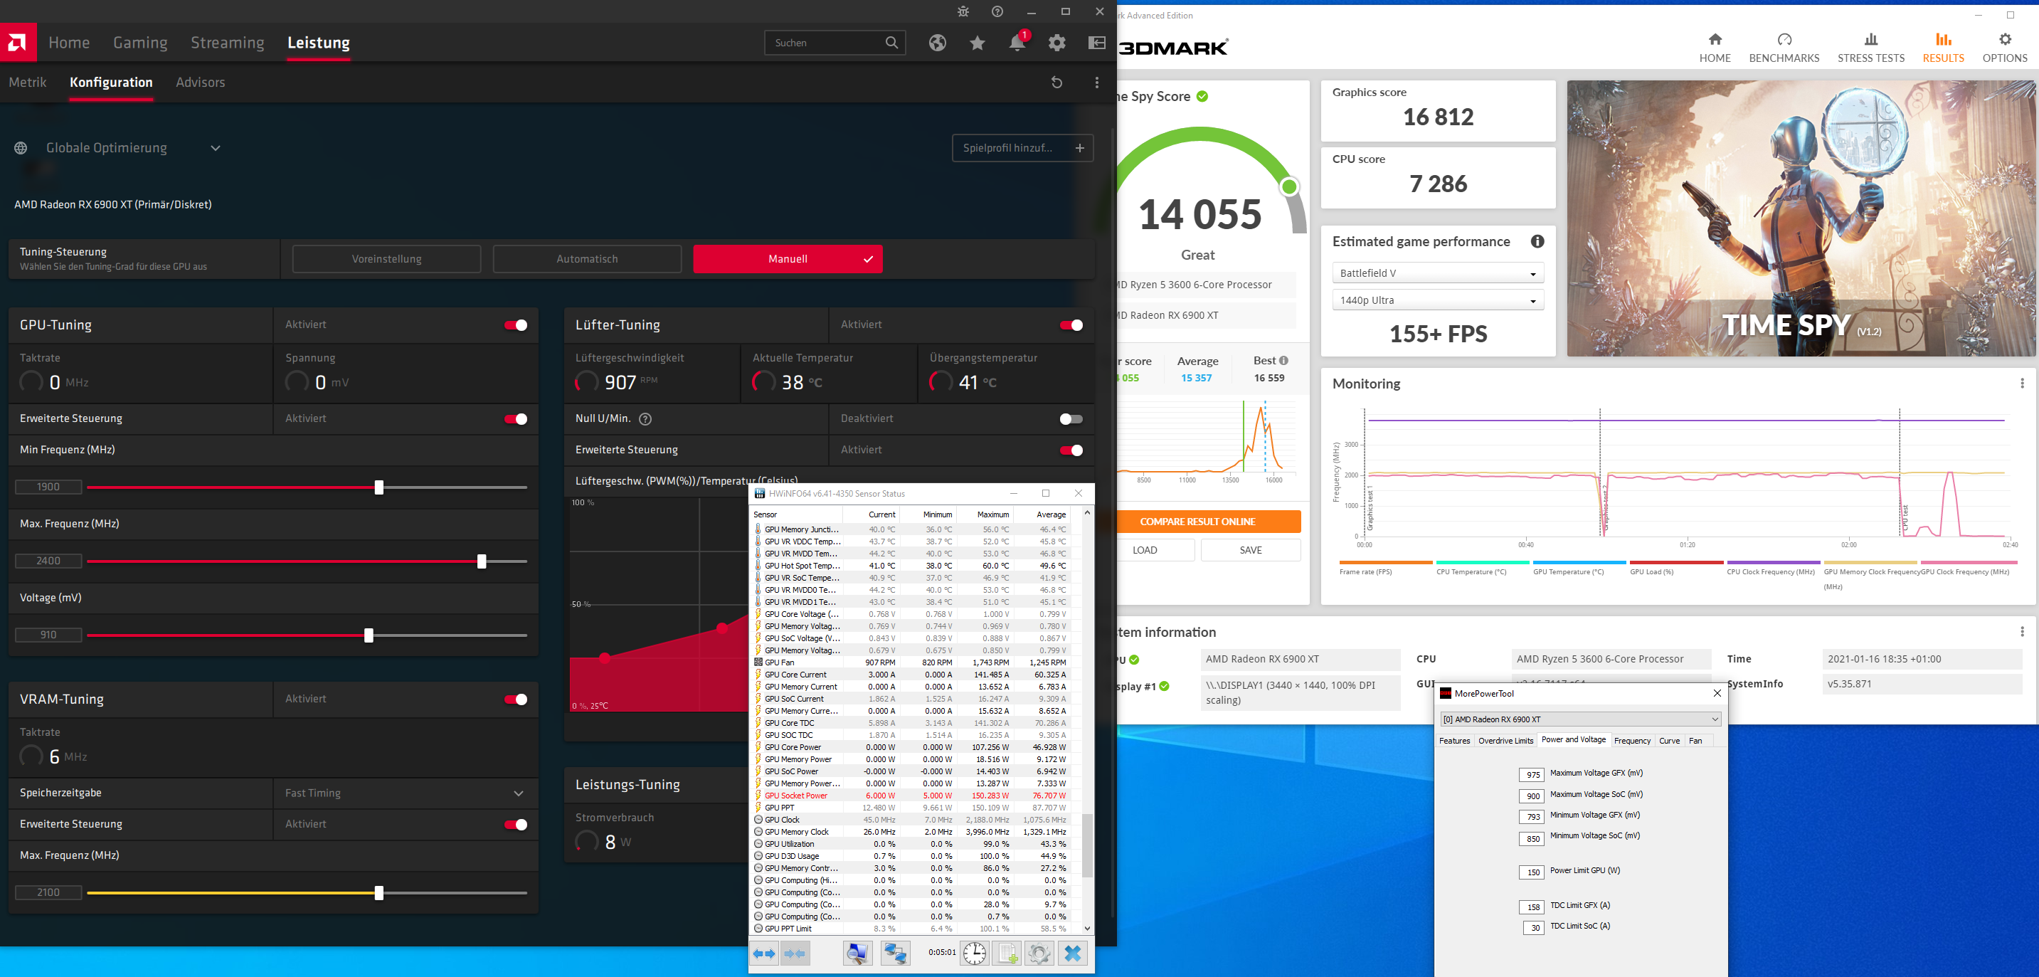The width and height of the screenshot is (2039, 977).
Task: Switch to the Gaming tab
Action: coord(140,43)
